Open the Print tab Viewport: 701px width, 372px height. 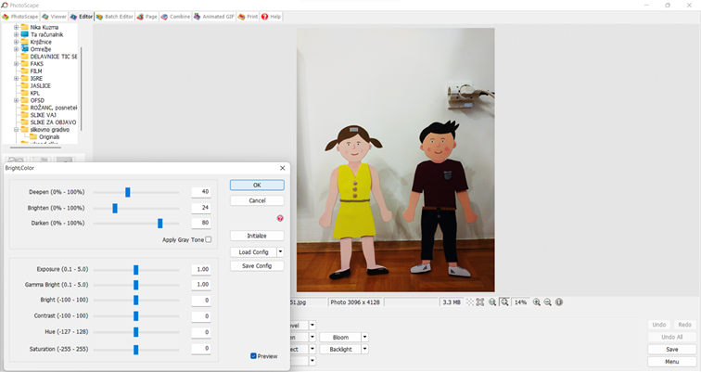point(248,17)
